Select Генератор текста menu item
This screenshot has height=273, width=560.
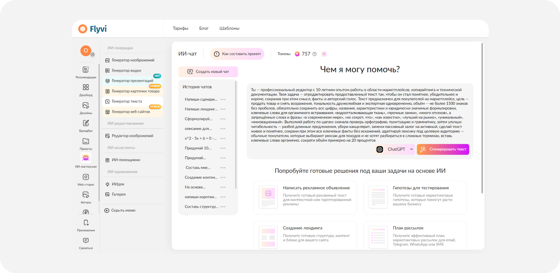pos(133,102)
